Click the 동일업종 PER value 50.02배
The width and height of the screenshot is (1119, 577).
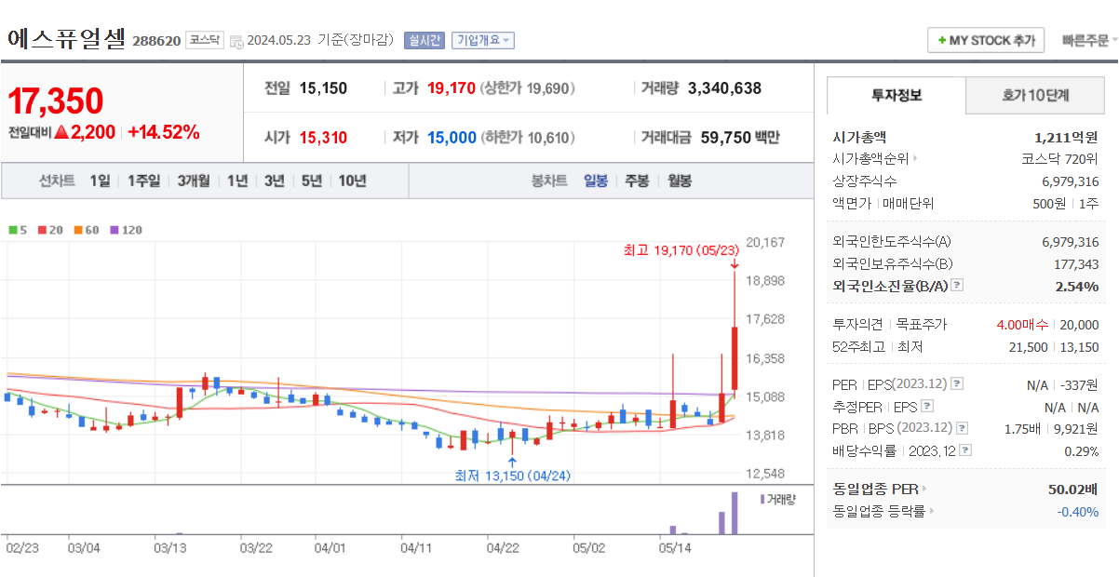tap(1073, 490)
